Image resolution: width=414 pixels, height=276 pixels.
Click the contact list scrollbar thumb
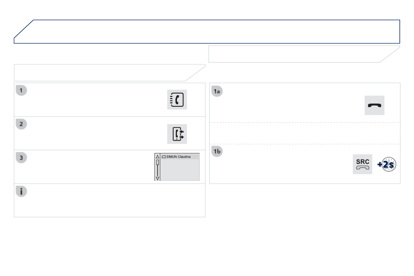click(x=157, y=162)
